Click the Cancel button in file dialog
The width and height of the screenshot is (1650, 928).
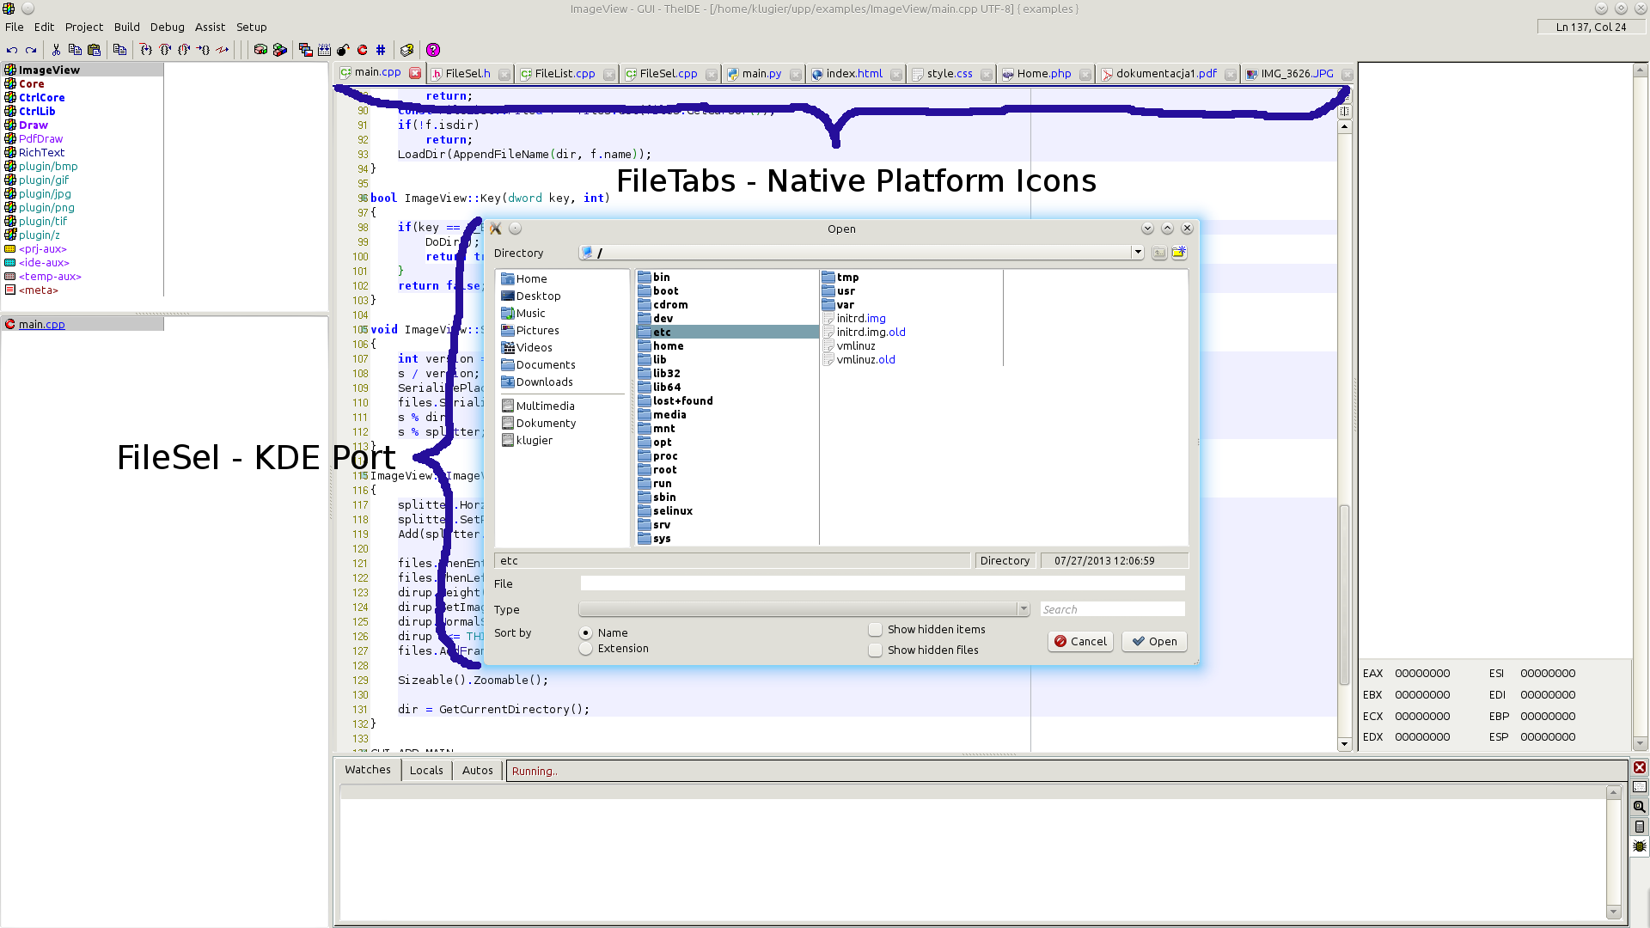(x=1080, y=641)
